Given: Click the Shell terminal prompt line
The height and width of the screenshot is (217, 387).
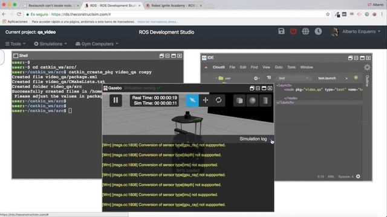Looking at the screenshot, I should click(42, 111).
